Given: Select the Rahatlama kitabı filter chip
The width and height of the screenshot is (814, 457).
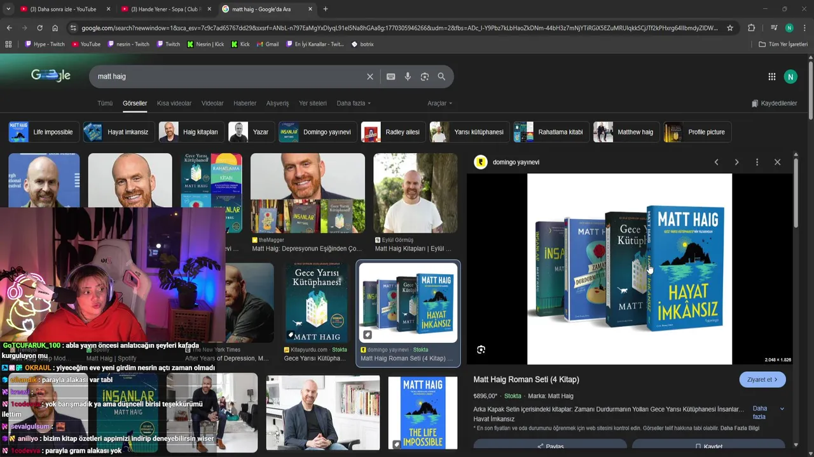Looking at the screenshot, I should coord(551,132).
